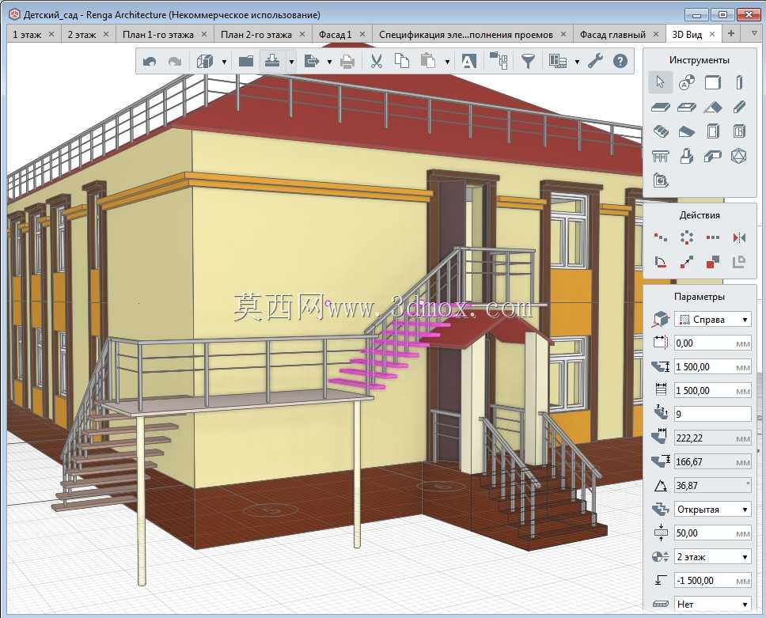Viewport: 766px width, 618px height.
Task: Select the Beam tool
Action: (x=739, y=107)
